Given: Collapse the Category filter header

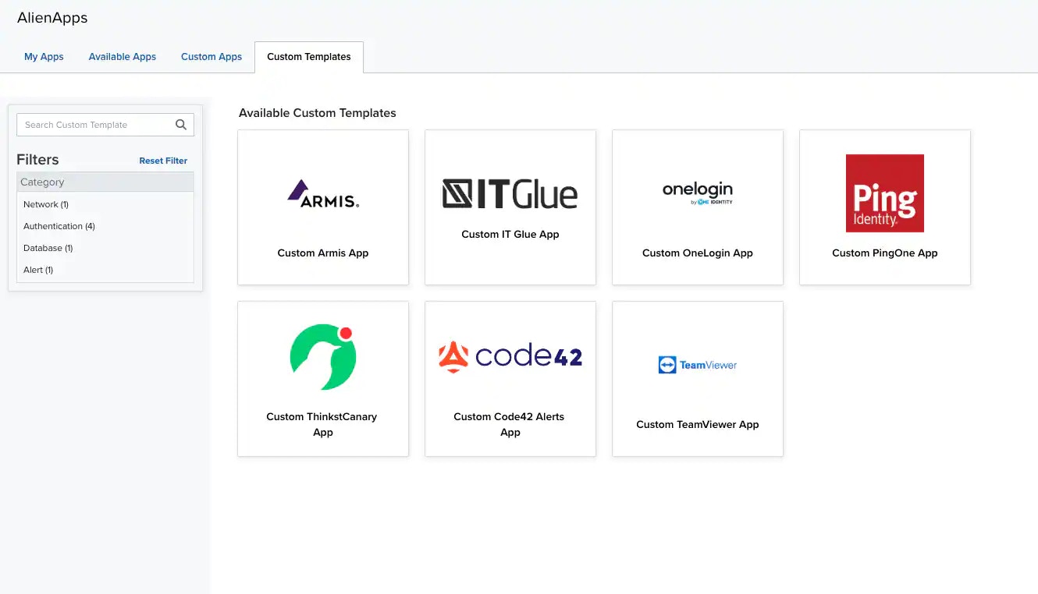Looking at the screenshot, I should coord(105,182).
